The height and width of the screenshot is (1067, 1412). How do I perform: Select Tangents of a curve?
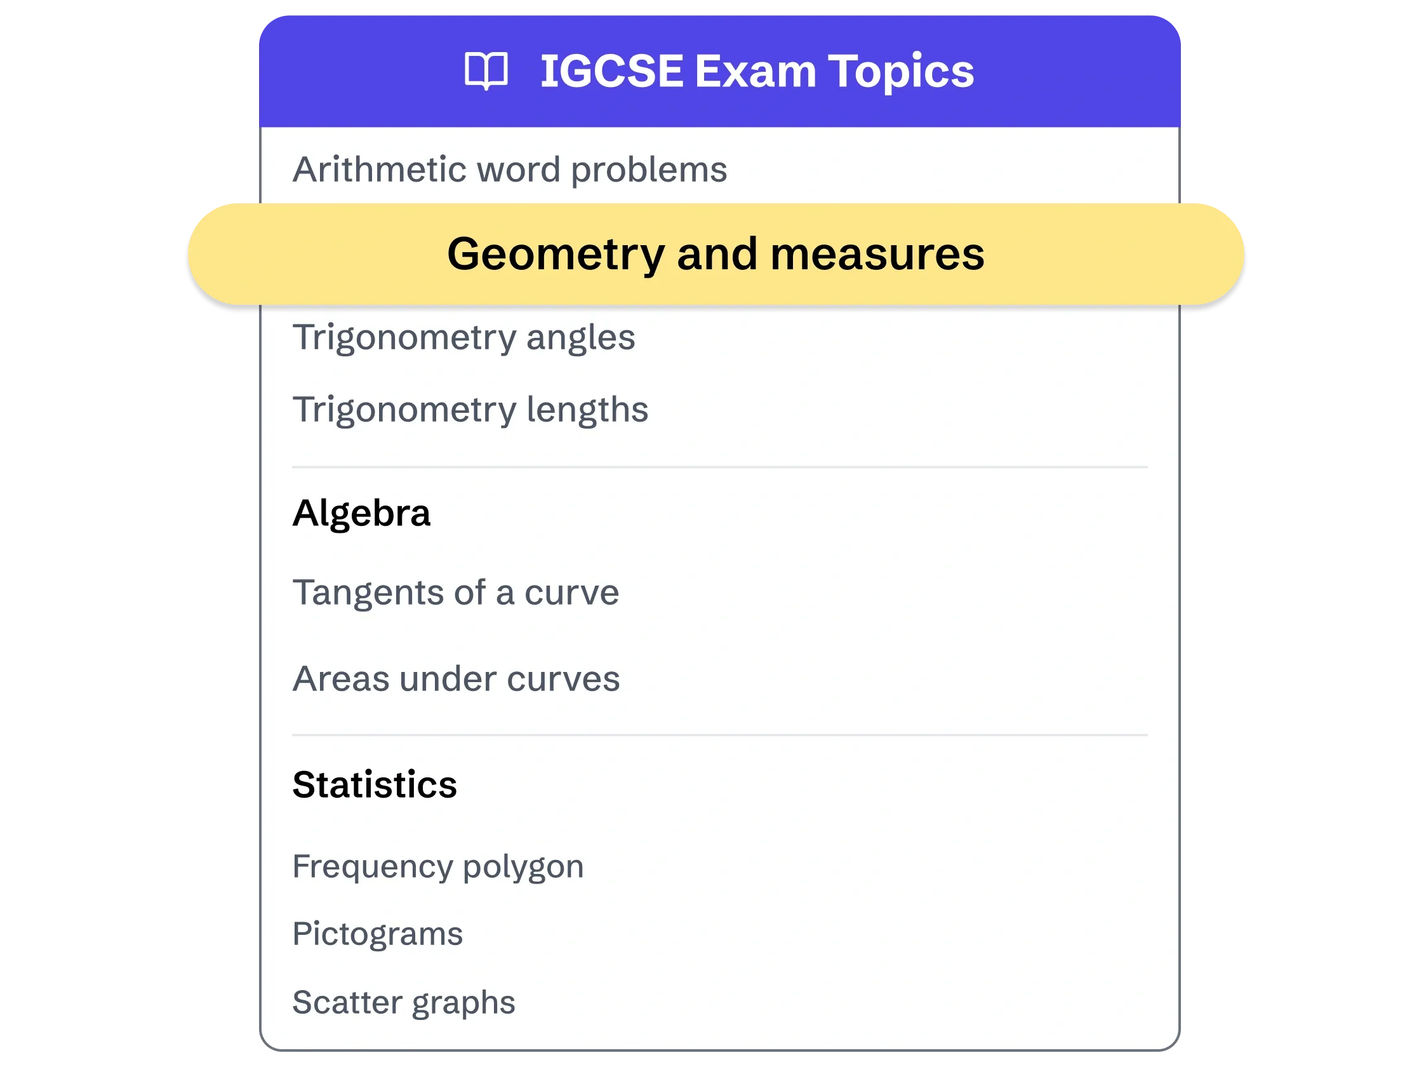[x=456, y=592]
